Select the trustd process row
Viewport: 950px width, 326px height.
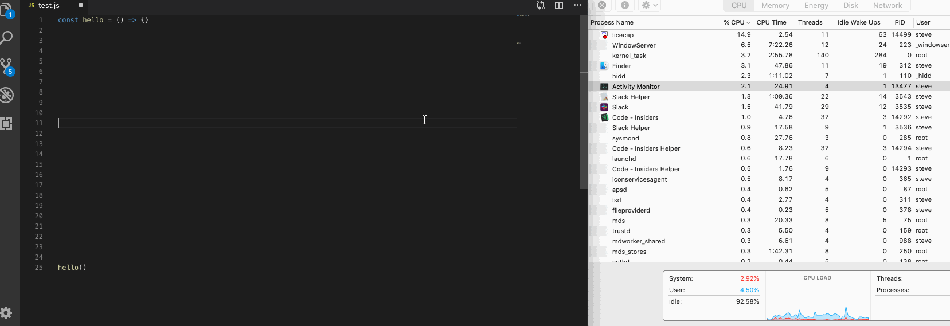(x=769, y=231)
